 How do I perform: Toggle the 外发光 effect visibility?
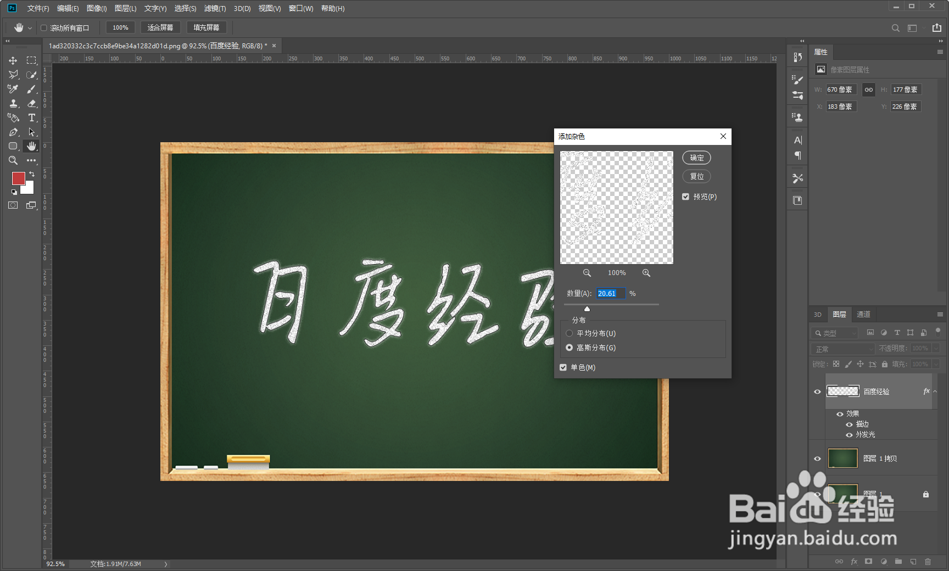850,434
